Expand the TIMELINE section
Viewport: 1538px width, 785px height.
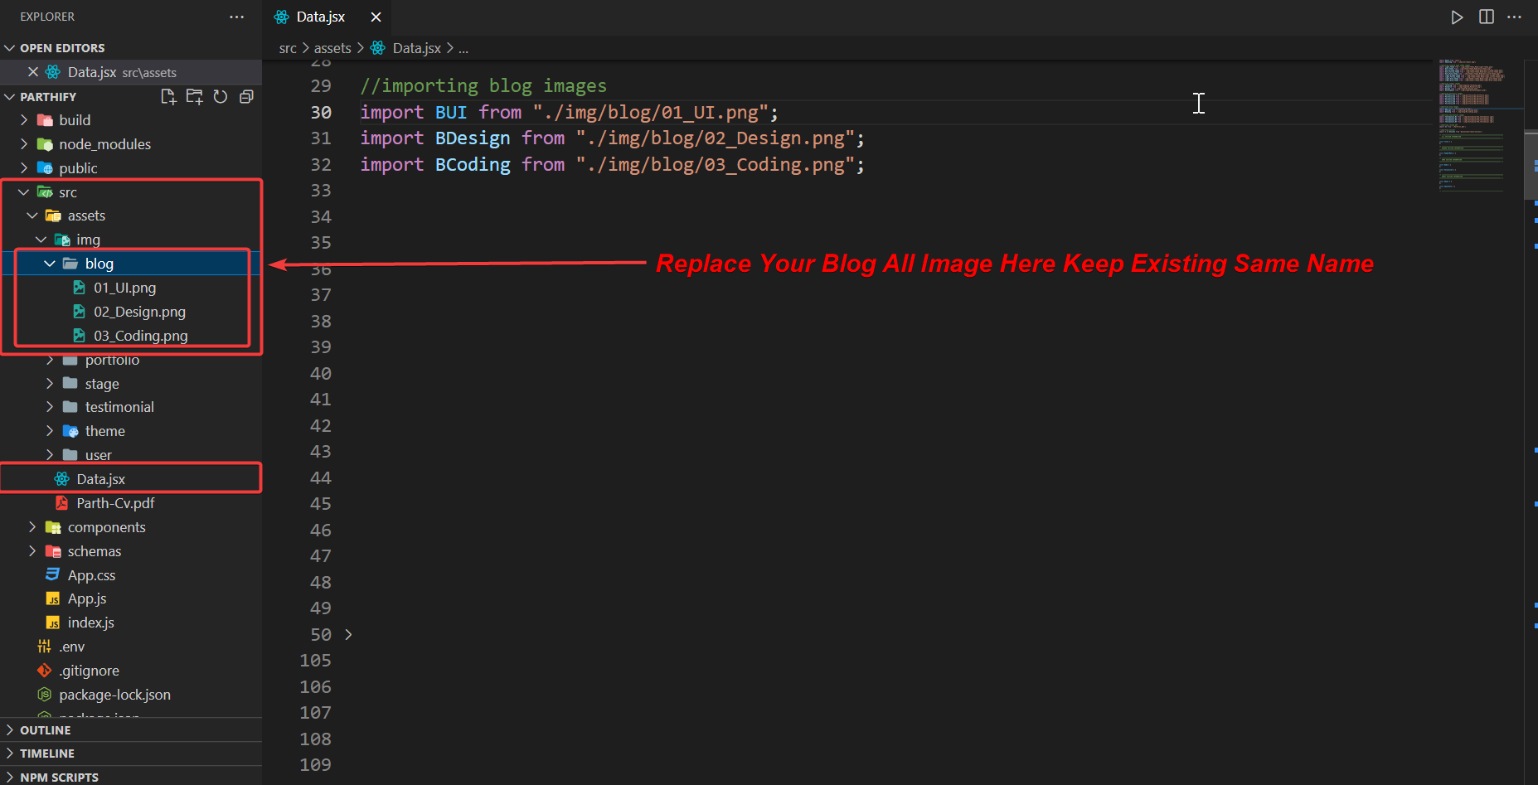47,754
